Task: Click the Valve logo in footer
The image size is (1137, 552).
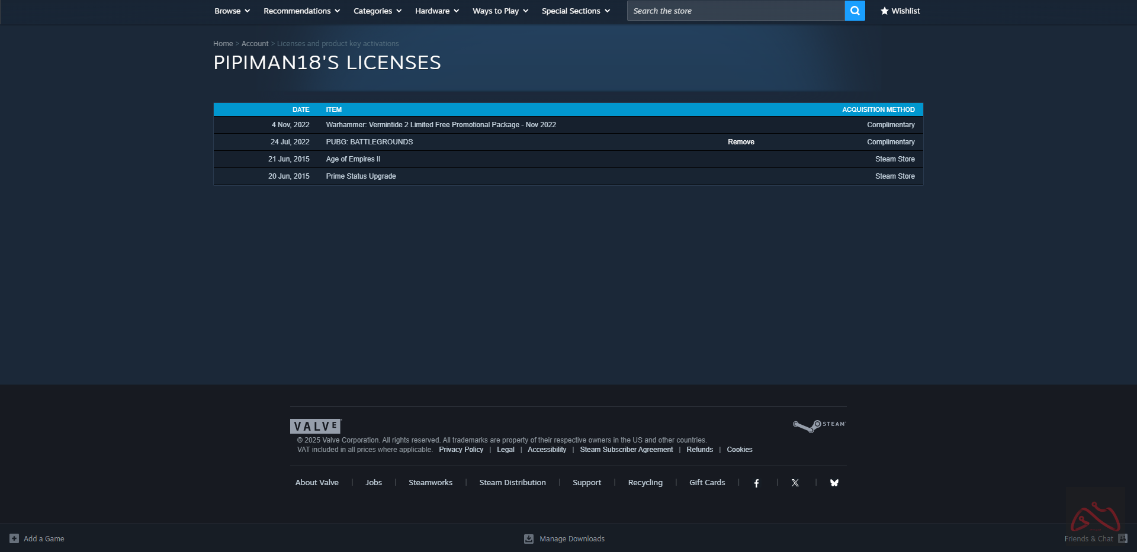Action: coord(316,426)
